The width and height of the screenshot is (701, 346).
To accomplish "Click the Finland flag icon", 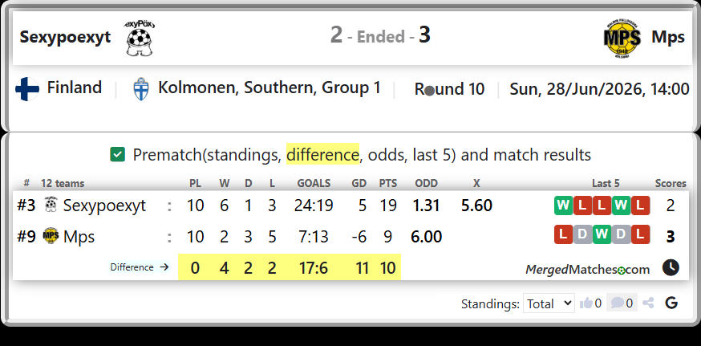I will (27, 88).
